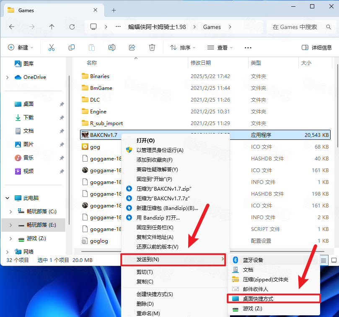
Task: Click 以管理员身份运行(A) menu entry
Action: 175,150
